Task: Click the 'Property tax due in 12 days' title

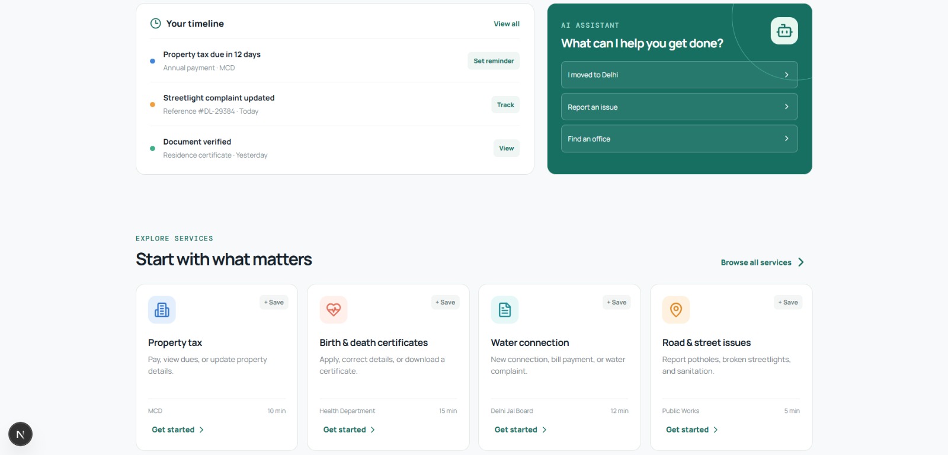Action: (212, 55)
